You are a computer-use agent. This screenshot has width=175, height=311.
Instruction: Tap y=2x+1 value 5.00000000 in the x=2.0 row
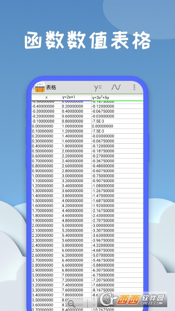[76, 225]
